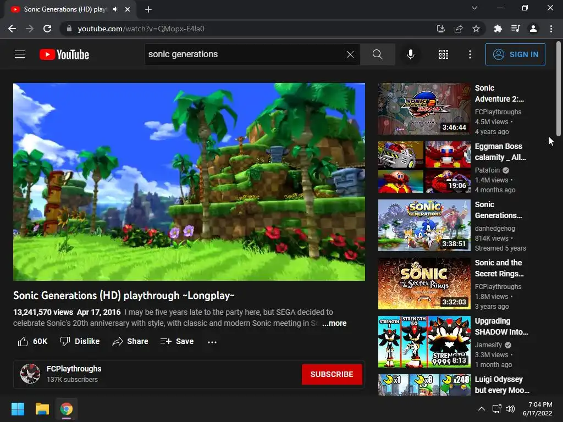Like the video with thumbs-up
Screen dimensions: 563x422
pyautogui.click(x=32, y=341)
